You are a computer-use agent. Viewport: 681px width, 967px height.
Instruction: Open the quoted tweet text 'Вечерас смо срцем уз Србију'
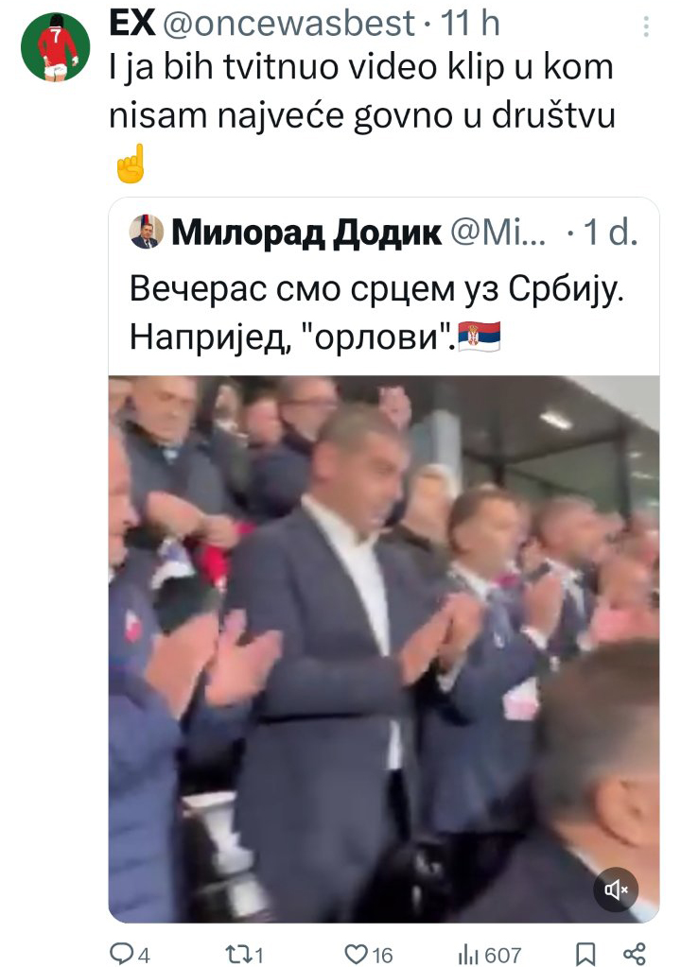[376, 288]
